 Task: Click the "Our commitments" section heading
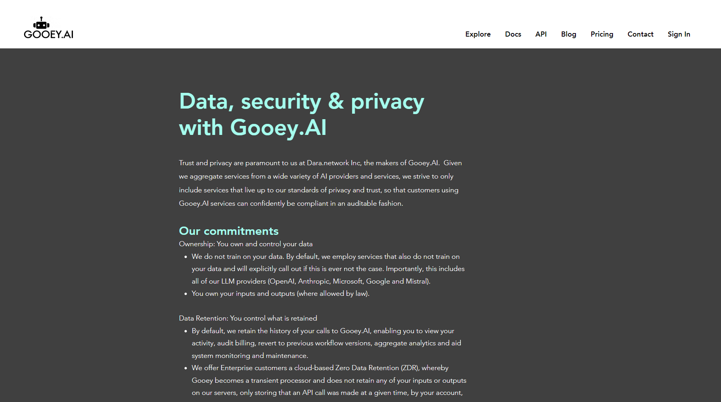[229, 231]
